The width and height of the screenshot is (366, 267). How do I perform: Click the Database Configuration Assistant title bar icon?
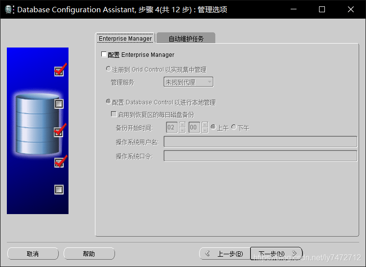9,9
